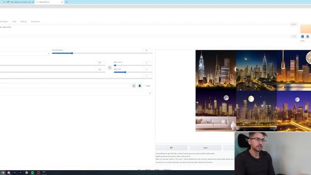Click the Batch size number field
Image resolution: width=311 pixels, height=175 pixels.
tap(147, 69)
